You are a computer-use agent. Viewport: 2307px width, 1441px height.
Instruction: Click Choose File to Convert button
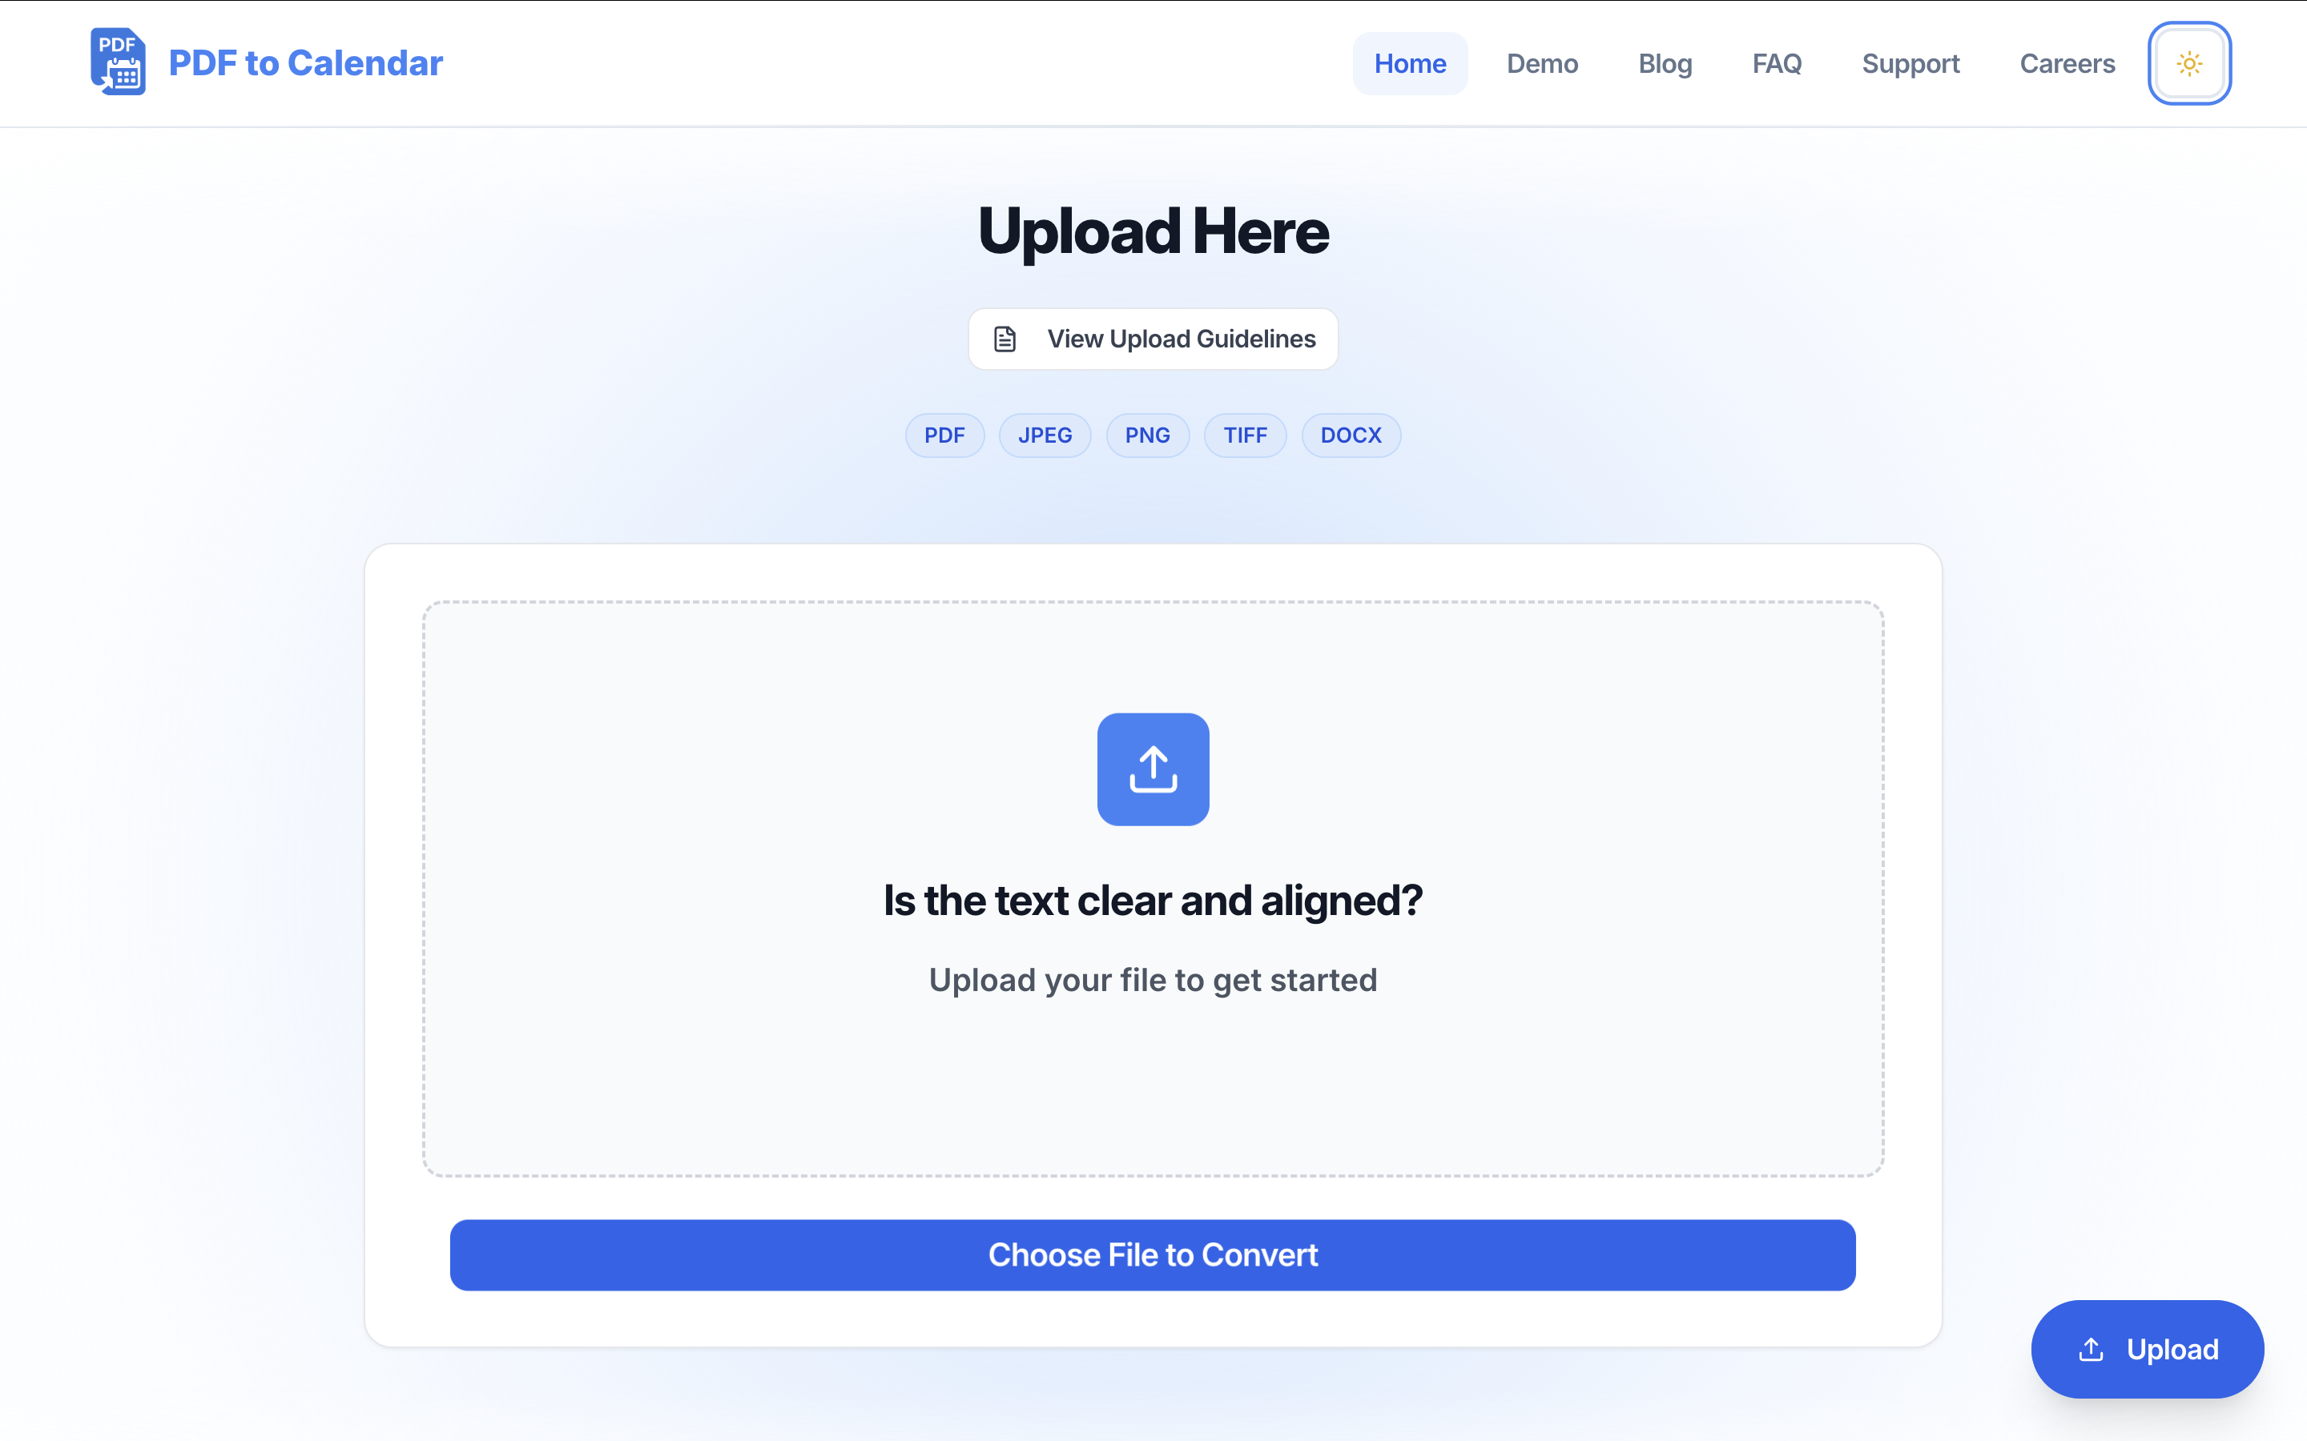point(1153,1255)
